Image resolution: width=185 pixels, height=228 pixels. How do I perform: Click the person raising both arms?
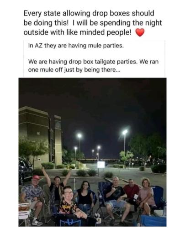click(x=56, y=187)
